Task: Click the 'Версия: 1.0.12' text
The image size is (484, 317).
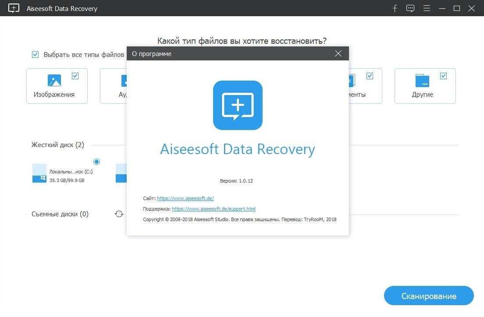Action: [236, 181]
